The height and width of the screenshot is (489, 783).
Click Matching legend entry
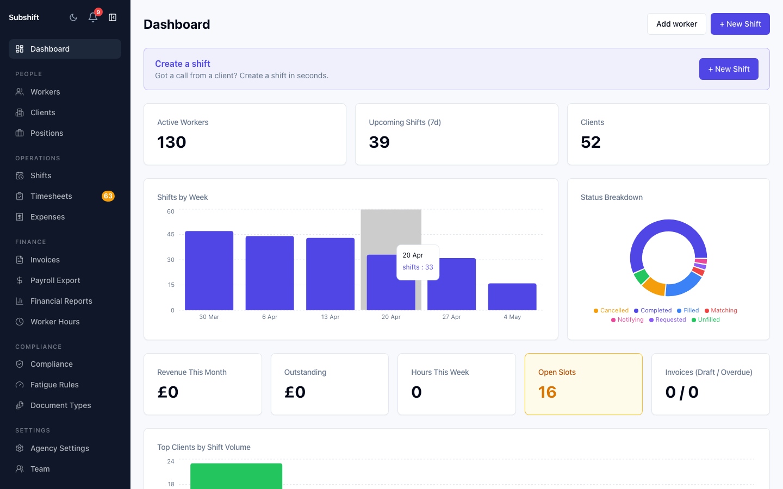721,311
